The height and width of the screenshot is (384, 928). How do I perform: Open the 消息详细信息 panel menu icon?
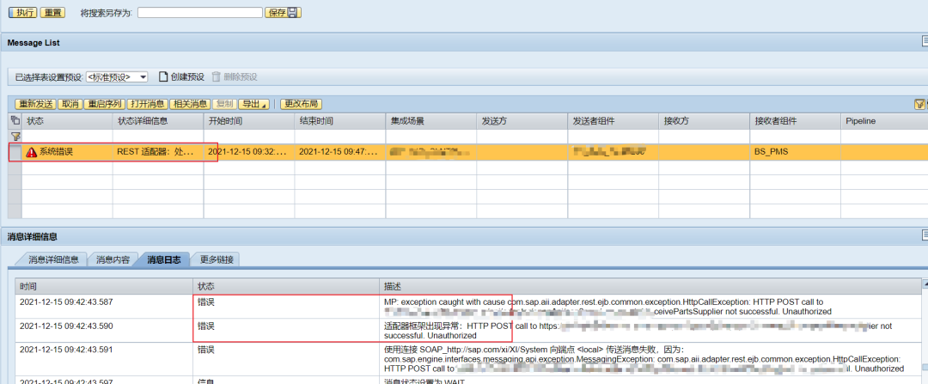tap(924, 235)
